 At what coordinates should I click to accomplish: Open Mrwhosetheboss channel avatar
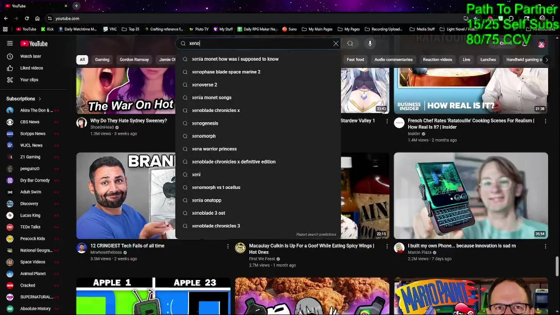[x=82, y=248]
